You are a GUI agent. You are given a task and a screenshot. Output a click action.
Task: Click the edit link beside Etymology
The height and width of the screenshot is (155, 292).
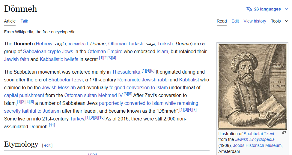click(47, 145)
